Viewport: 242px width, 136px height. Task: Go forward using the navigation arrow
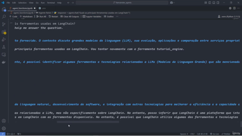[73, 3]
